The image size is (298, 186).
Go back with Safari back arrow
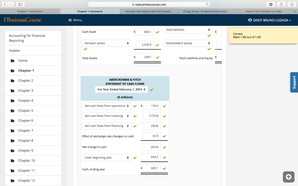(x=5, y=4)
